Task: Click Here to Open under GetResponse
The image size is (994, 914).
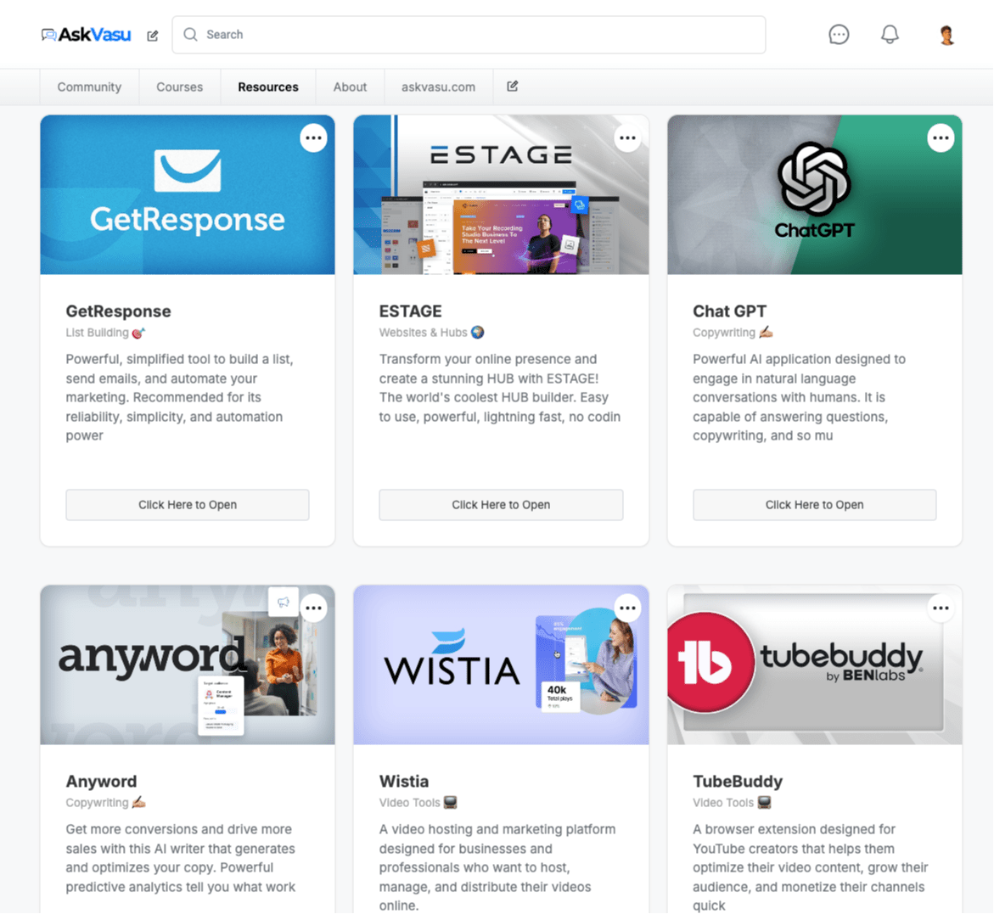Action: tap(188, 505)
